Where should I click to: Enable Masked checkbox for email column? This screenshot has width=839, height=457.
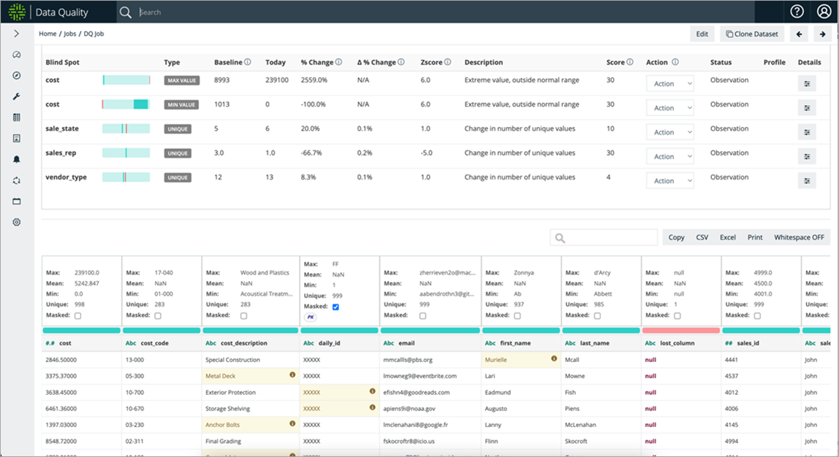click(x=422, y=316)
